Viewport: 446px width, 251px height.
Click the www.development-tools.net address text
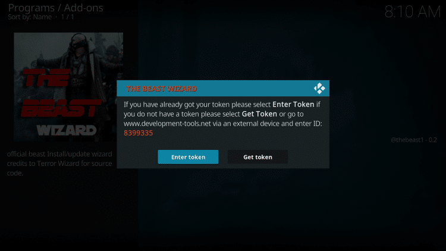[x=167, y=124]
